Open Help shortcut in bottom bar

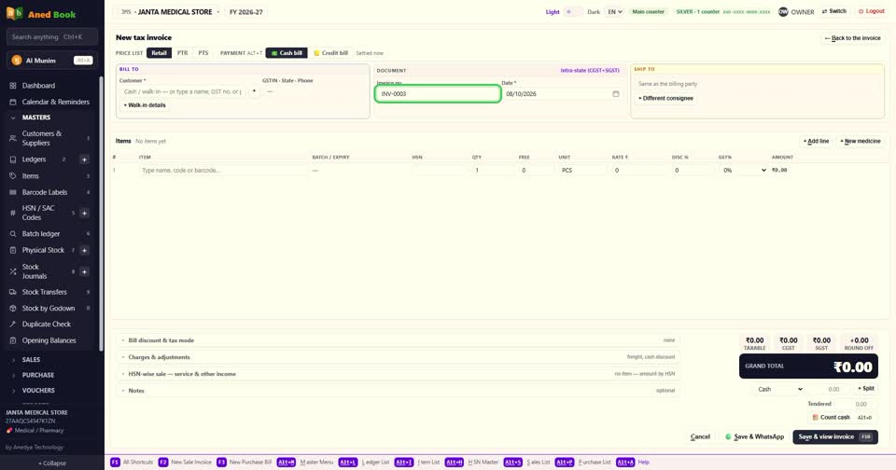(x=633, y=462)
